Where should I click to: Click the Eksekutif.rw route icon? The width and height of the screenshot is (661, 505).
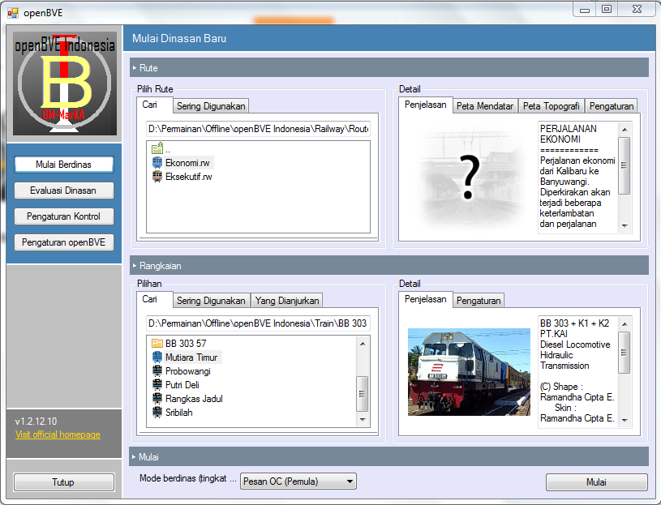(157, 177)
